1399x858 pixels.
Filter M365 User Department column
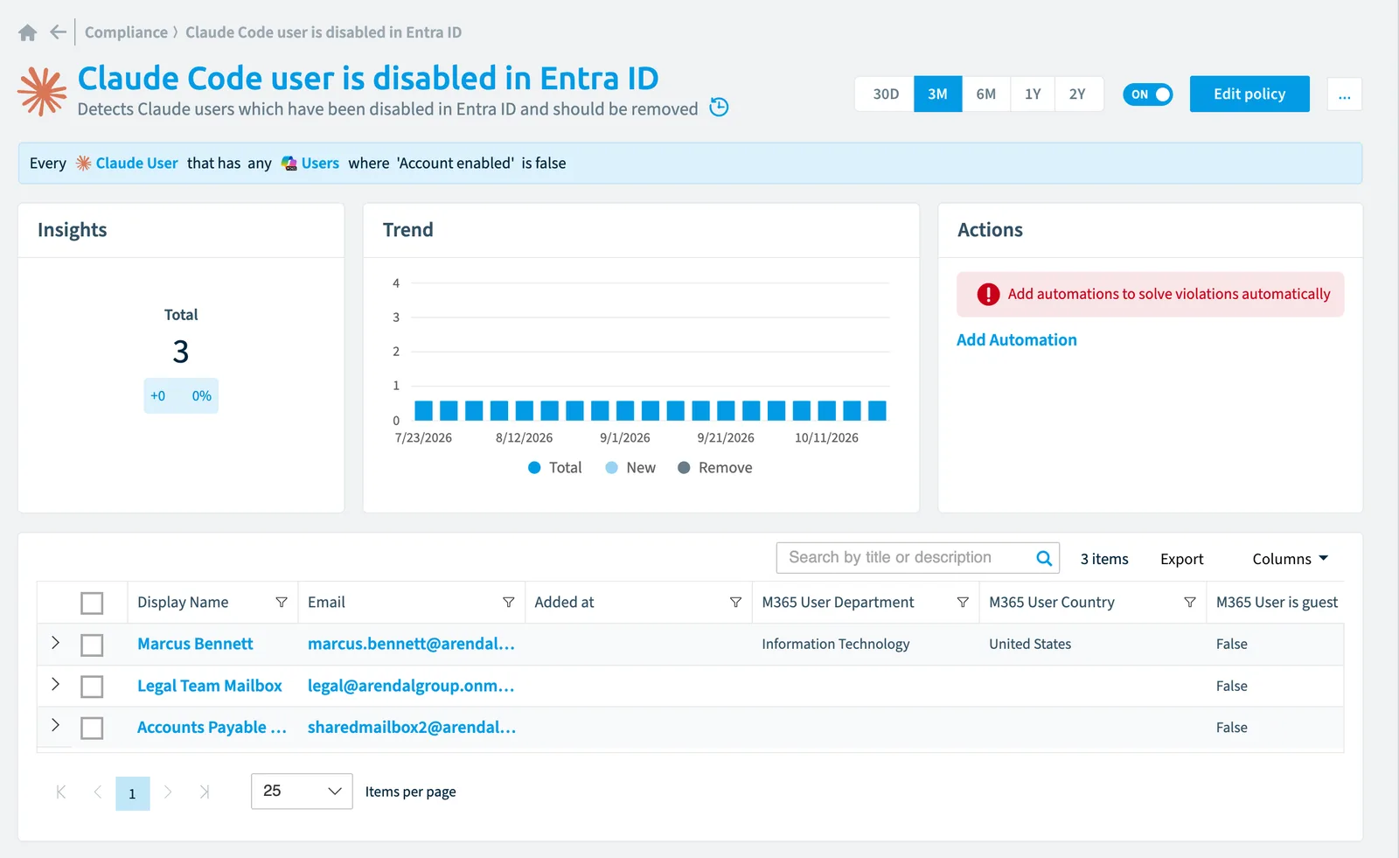(963, 603)
